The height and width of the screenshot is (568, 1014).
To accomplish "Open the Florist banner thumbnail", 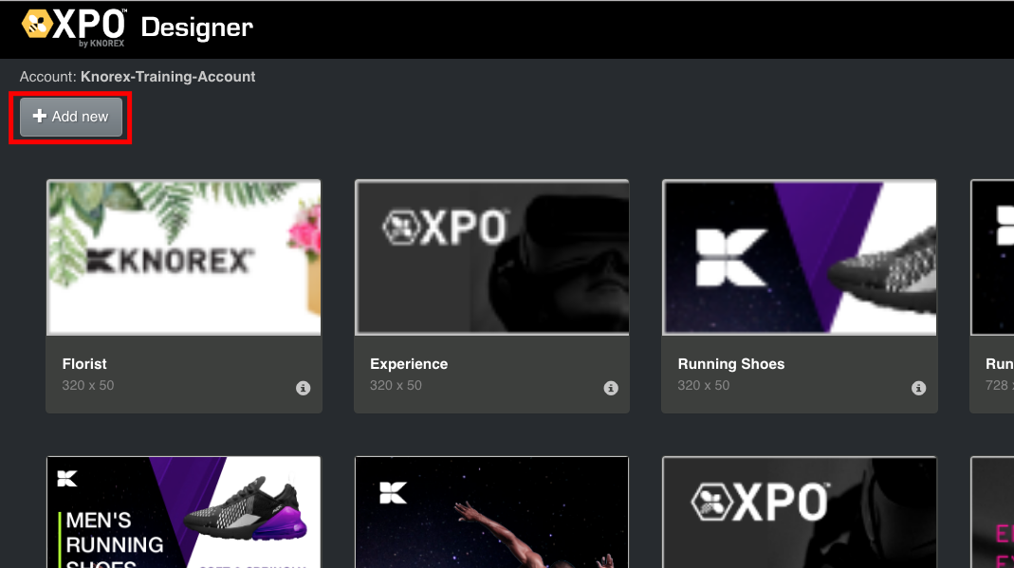I will [x=184, y=258].
